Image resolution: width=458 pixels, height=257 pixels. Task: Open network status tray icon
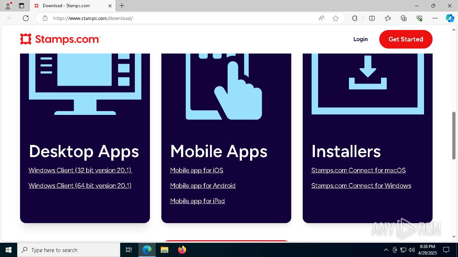coord(403,250)
